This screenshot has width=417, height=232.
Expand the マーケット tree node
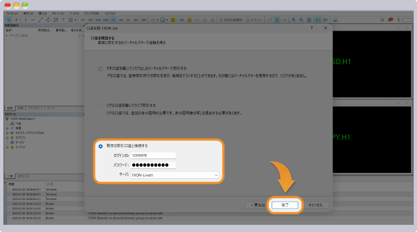[7, 147]
